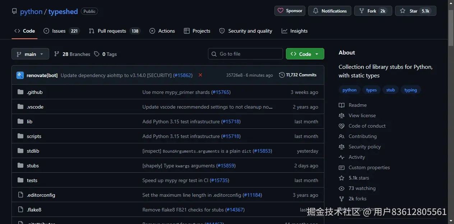This screenshot has width=454, height=224.
Task: Select the python topic tag
Action: point(349,90)
